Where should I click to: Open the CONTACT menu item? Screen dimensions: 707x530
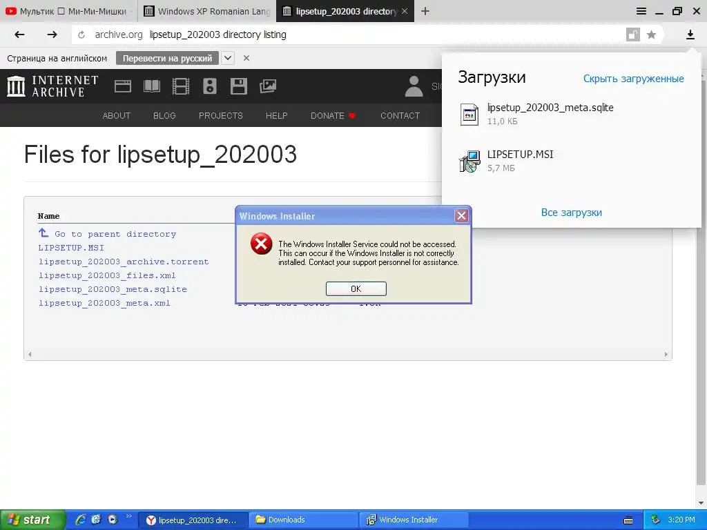click(400, 116)
